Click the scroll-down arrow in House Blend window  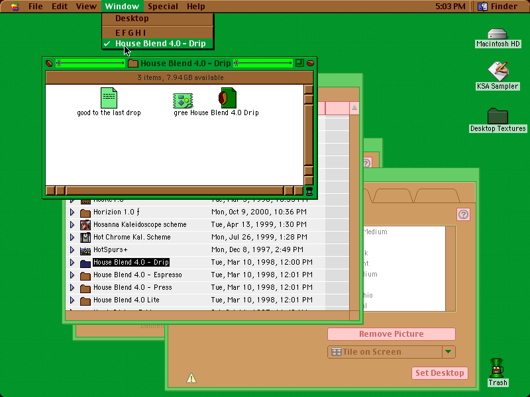coord(309,180)
